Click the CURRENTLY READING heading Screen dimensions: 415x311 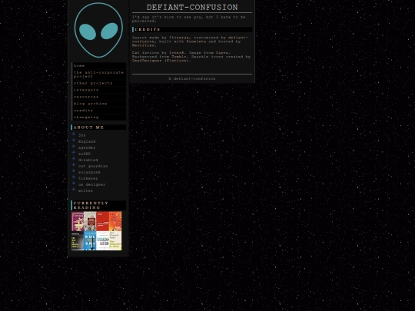tap(98, 205)
